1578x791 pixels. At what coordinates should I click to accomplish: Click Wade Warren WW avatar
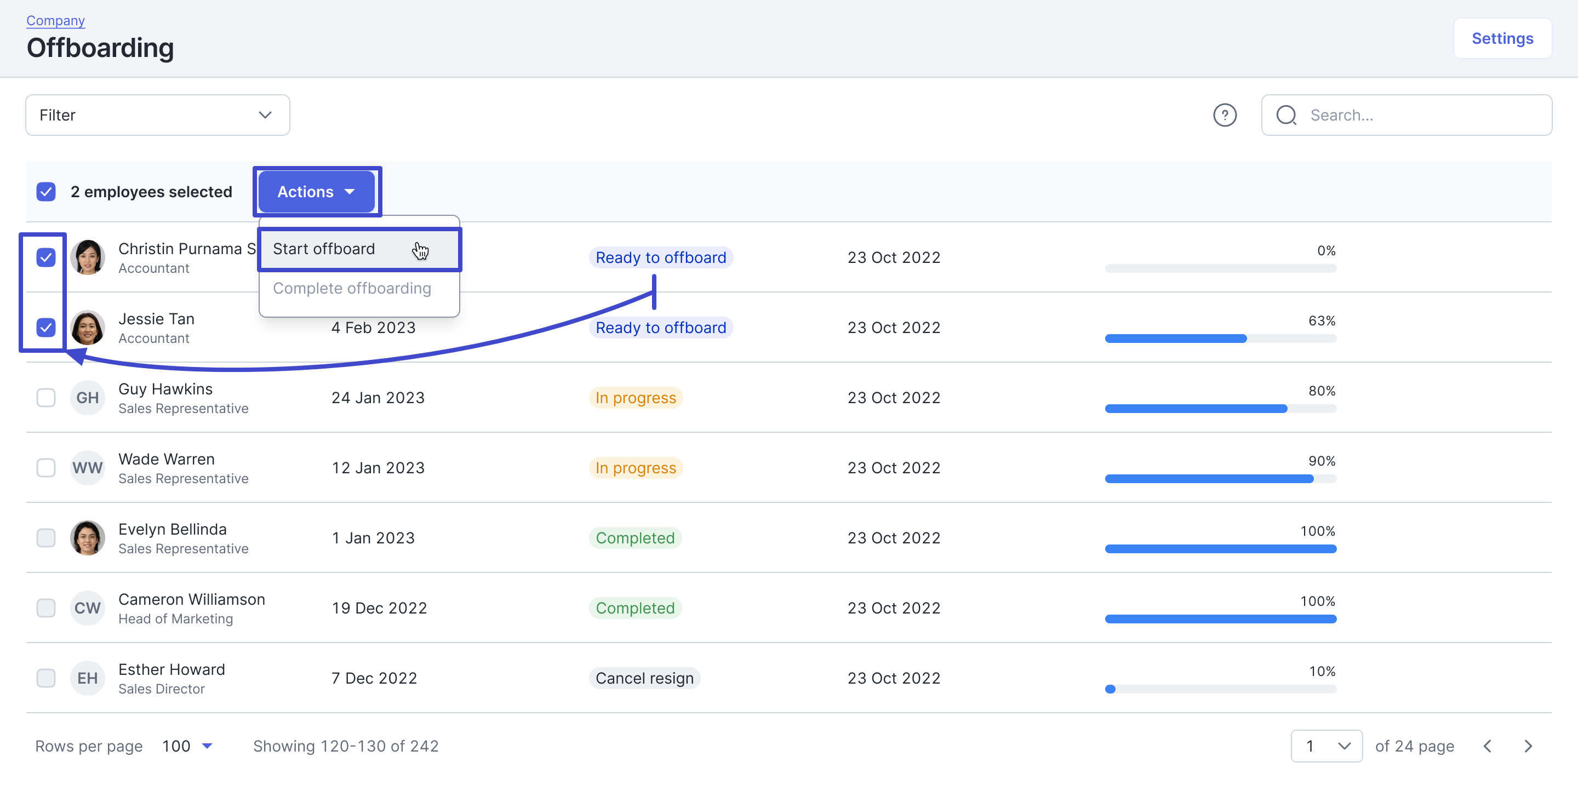[88, 468]
